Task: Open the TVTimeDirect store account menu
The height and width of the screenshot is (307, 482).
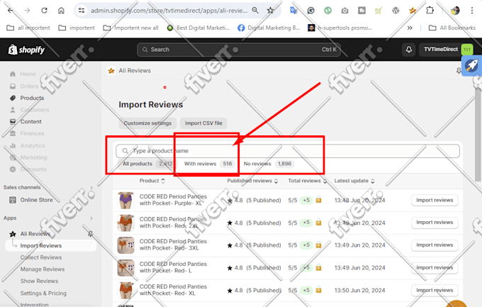Action: click(x=448, y=49)
